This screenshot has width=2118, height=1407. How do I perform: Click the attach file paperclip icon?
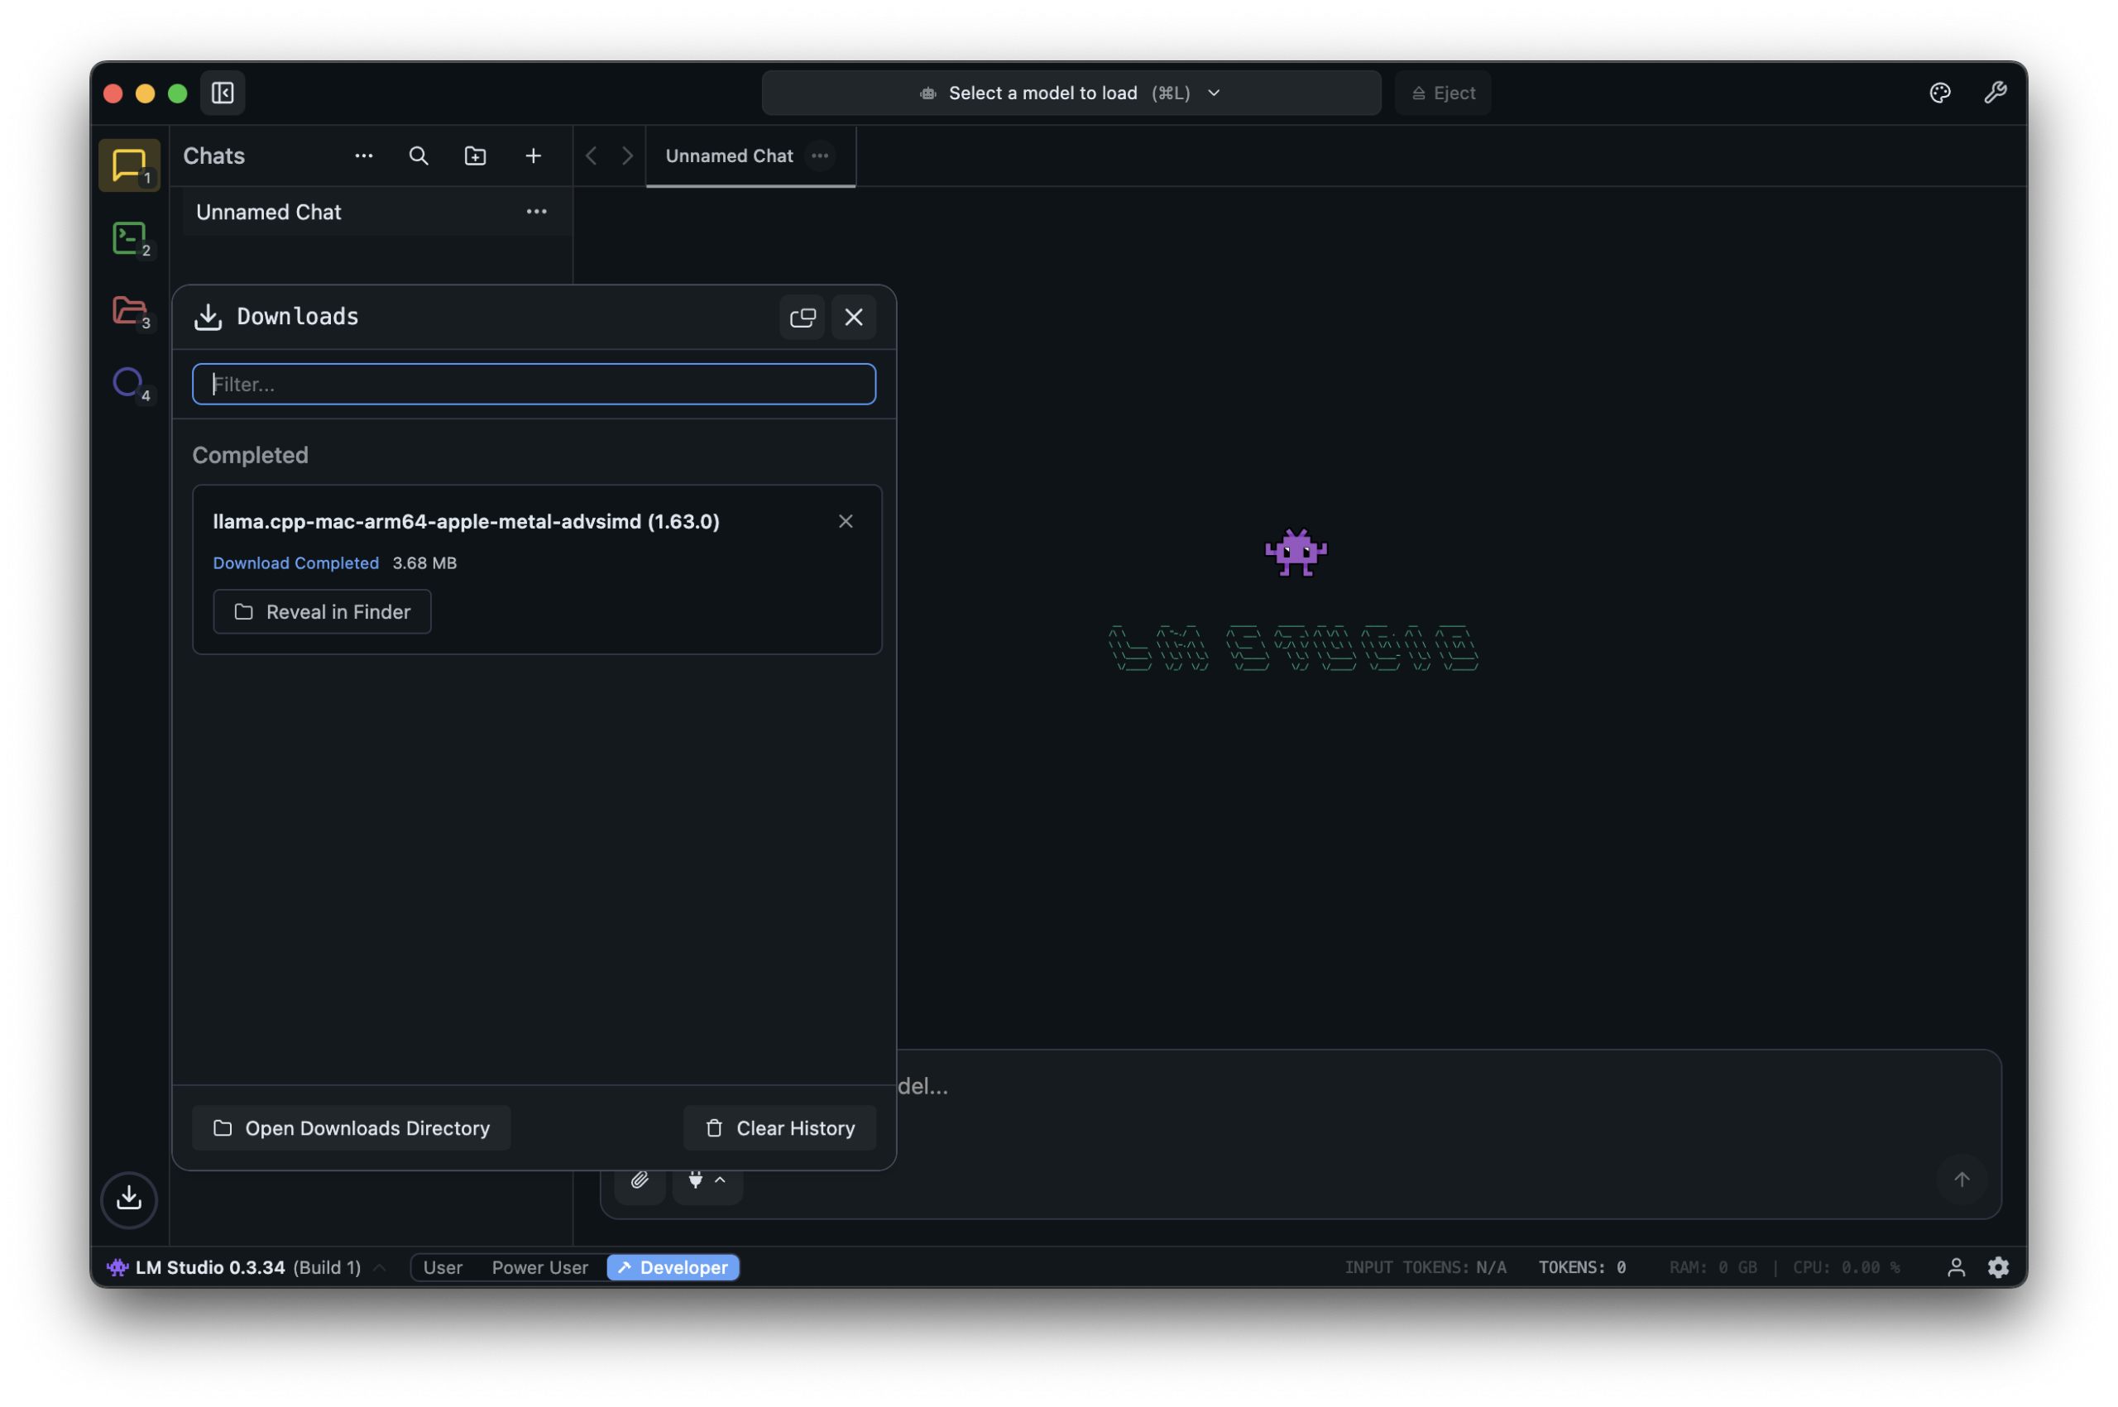[x=639, y=1180]
